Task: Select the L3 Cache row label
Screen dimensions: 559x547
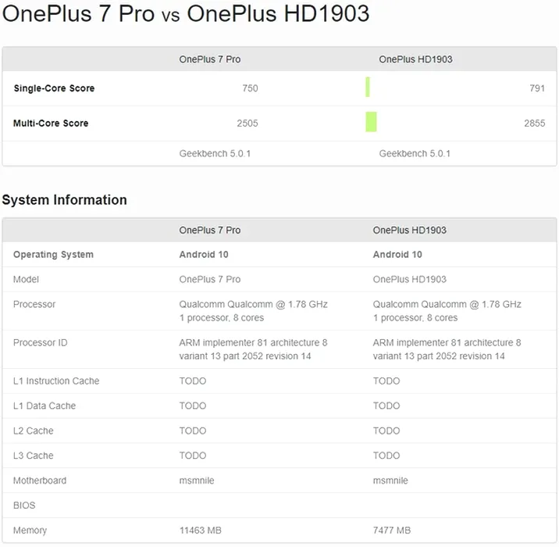Action: 34,456
